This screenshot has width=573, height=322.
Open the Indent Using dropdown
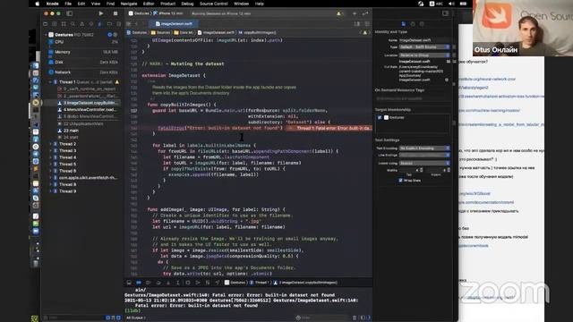[424, 163]
